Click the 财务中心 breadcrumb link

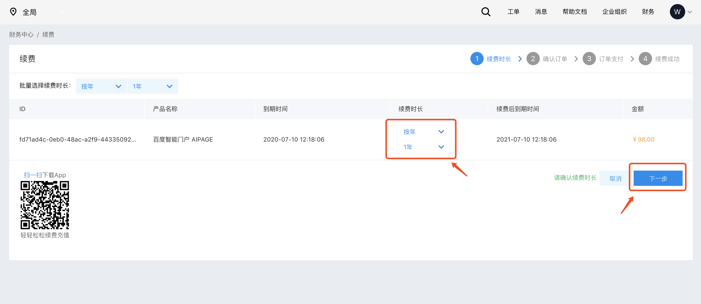[x=21, y=35]
